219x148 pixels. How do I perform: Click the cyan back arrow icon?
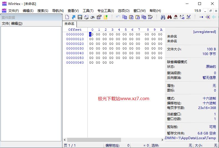tap(214, 17)
